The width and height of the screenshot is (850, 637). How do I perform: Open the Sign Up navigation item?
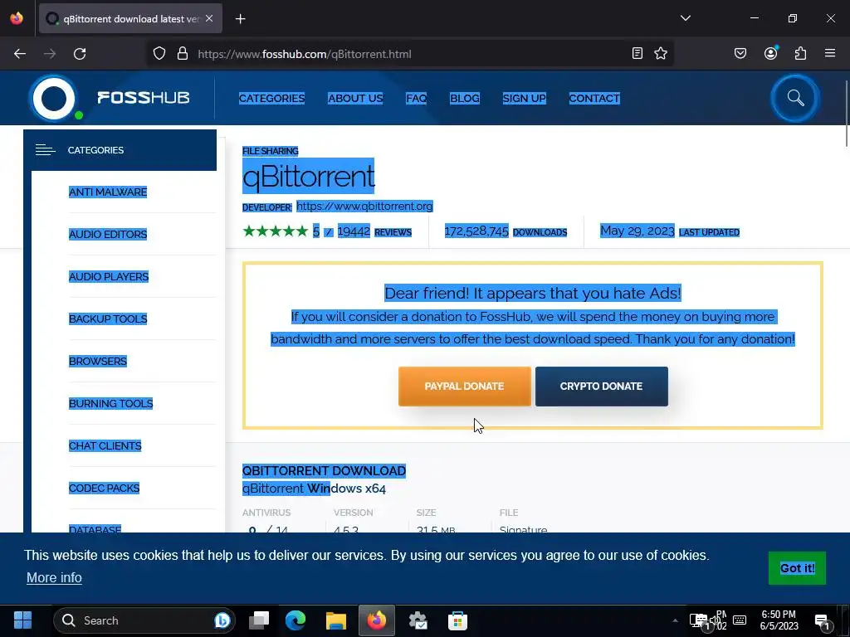point(525,98)
